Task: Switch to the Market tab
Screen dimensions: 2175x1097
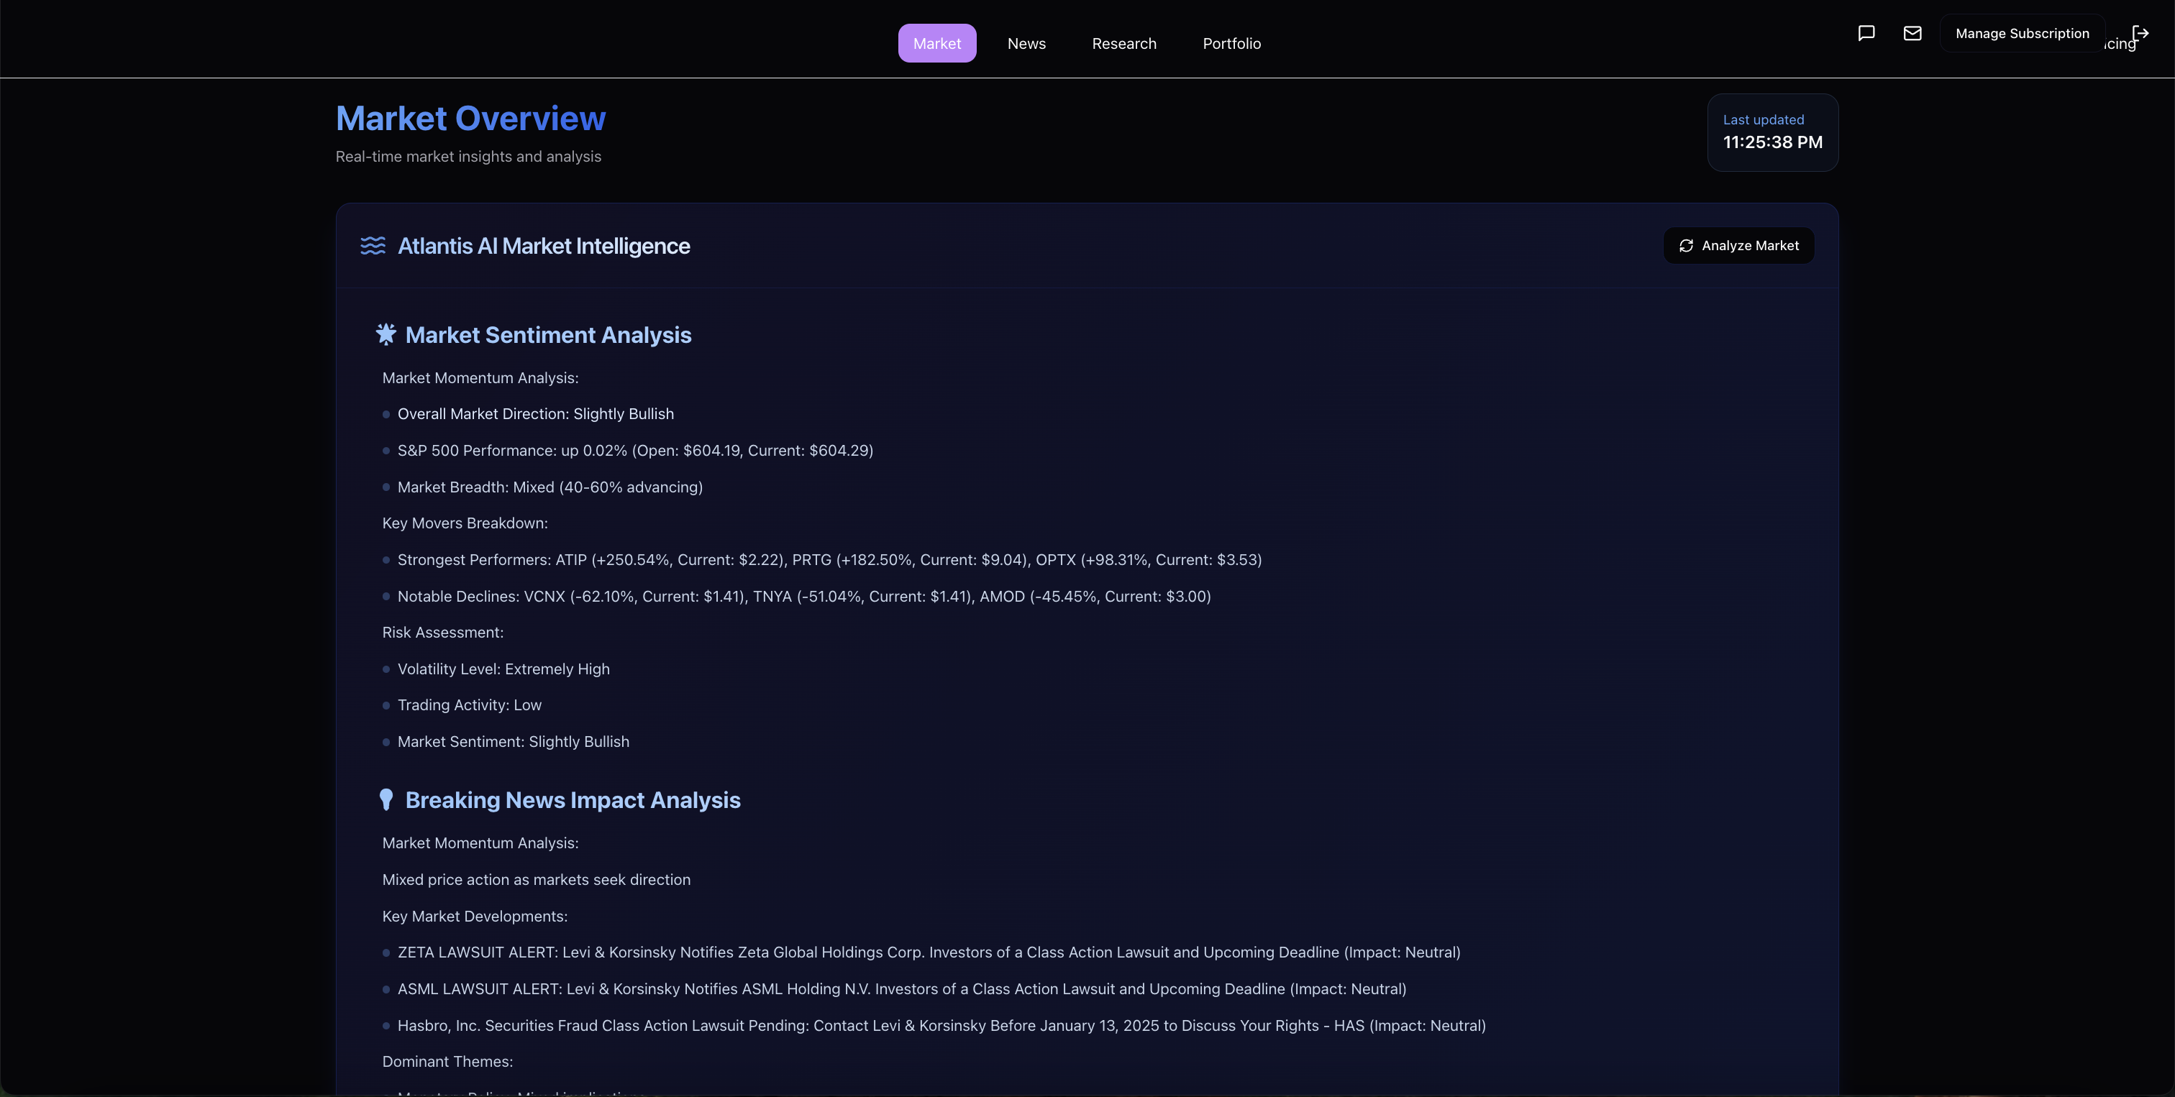Action: (x=936, y=43)
